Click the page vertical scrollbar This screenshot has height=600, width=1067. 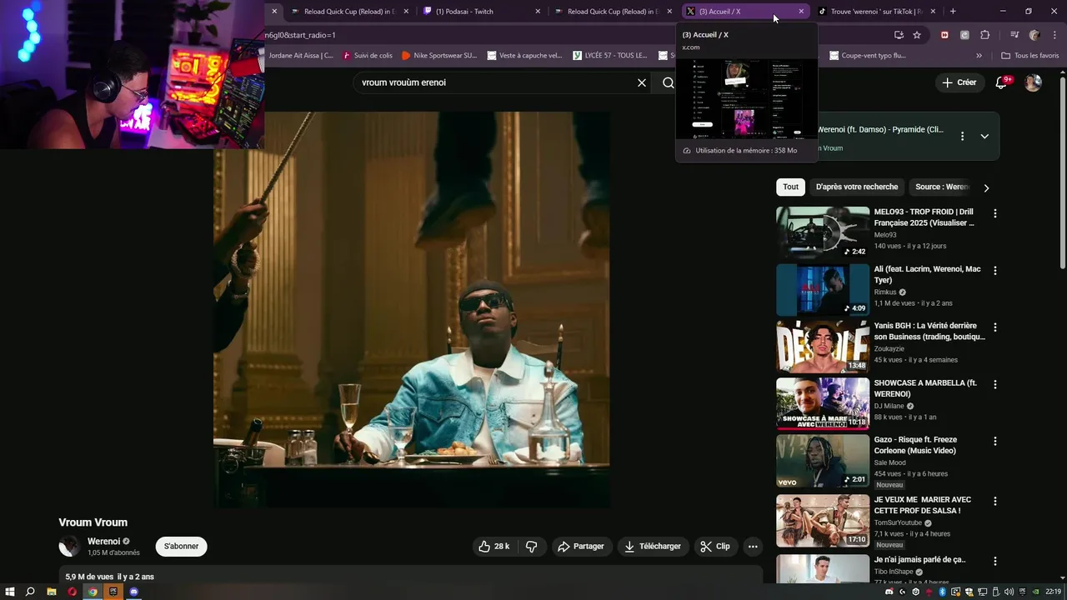click(x=1062, y=172)
